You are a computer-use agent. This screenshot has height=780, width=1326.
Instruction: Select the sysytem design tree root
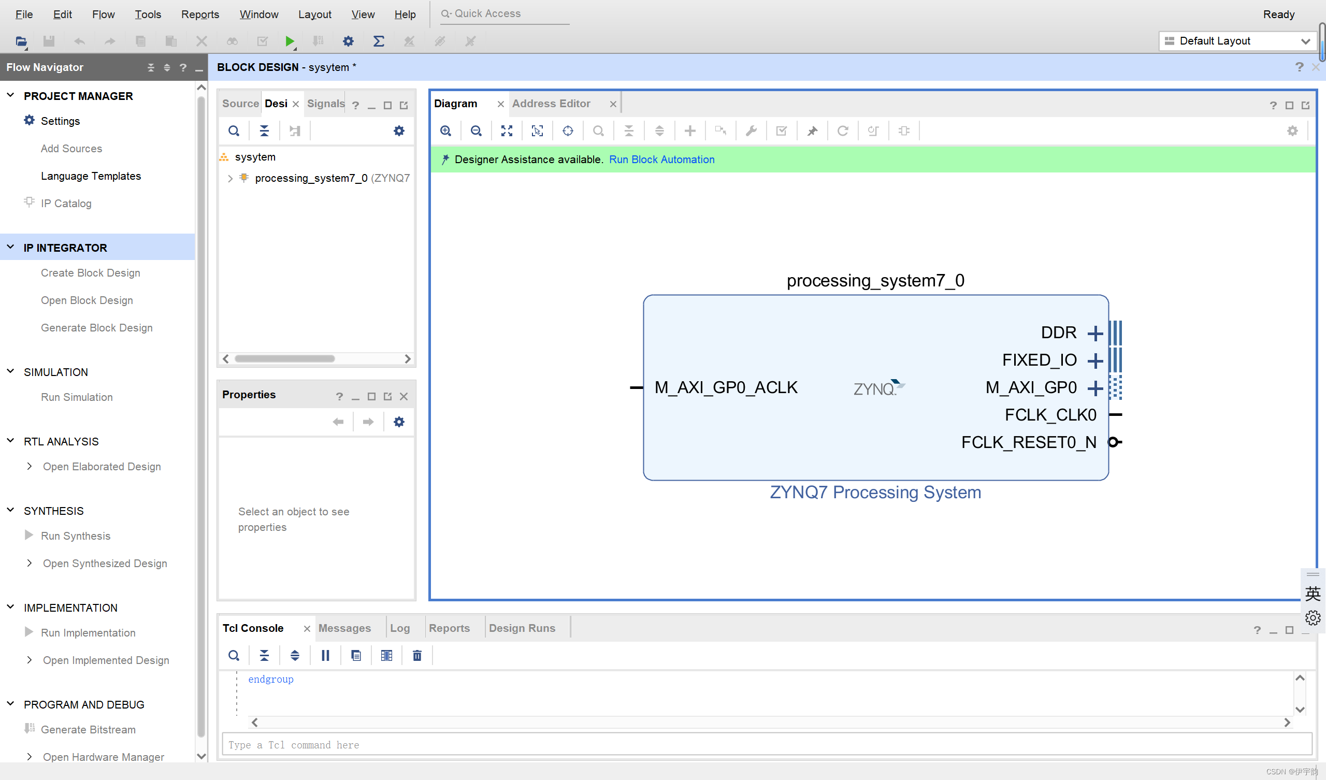point(255,157)
